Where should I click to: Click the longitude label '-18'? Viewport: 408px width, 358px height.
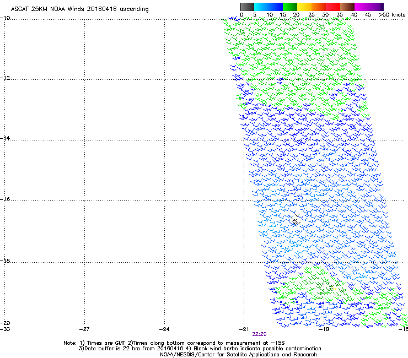click(324, 329)
